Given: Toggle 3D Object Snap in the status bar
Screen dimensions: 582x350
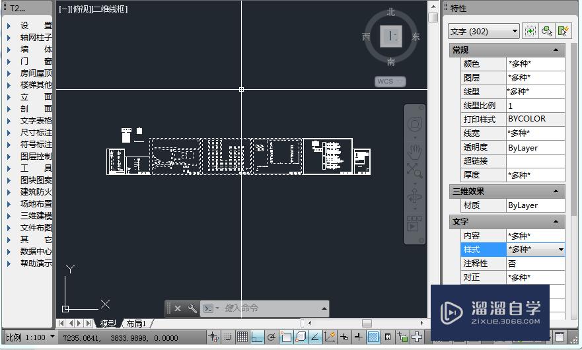Looking at the screenshot, I should pyautogui.click(x=301, y=337).
